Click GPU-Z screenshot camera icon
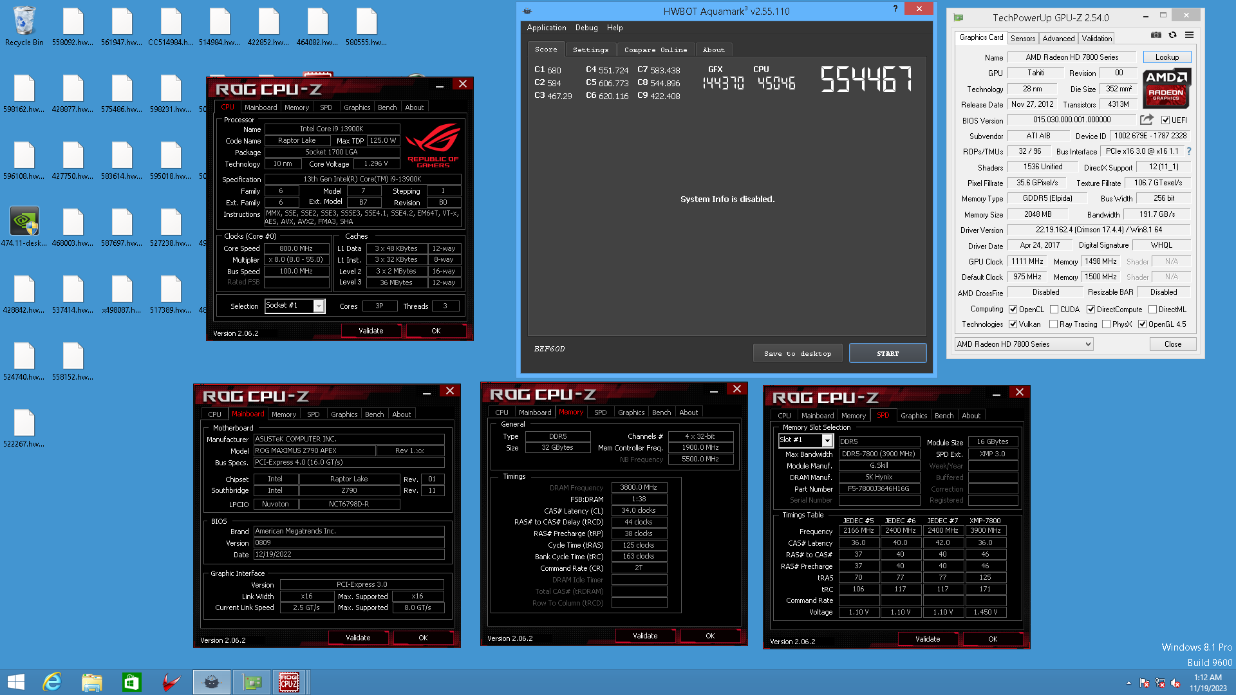 click(x=1156, y=35)
